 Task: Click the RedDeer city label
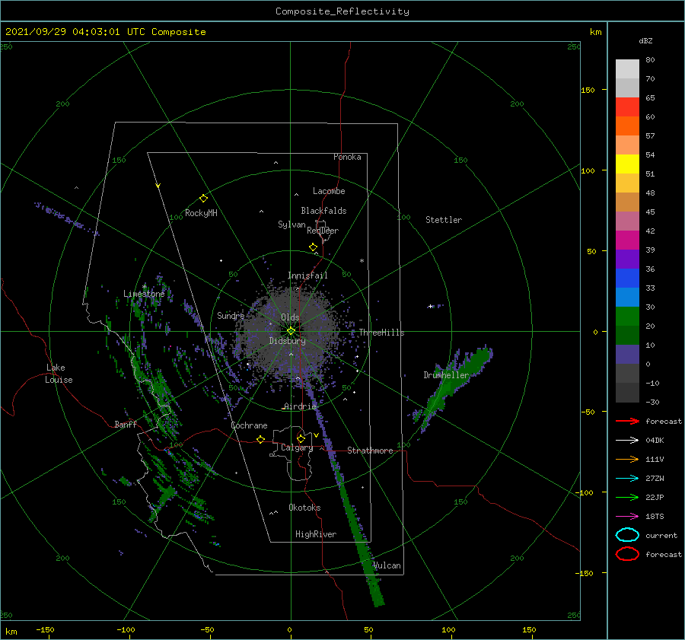(323, 231)
